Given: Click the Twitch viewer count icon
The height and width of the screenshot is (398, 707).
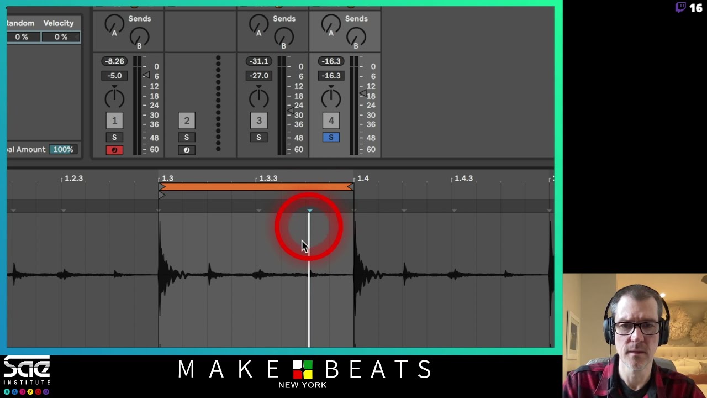Looking at the screenshot, I should pyautogui.click(x=680, y=8).
